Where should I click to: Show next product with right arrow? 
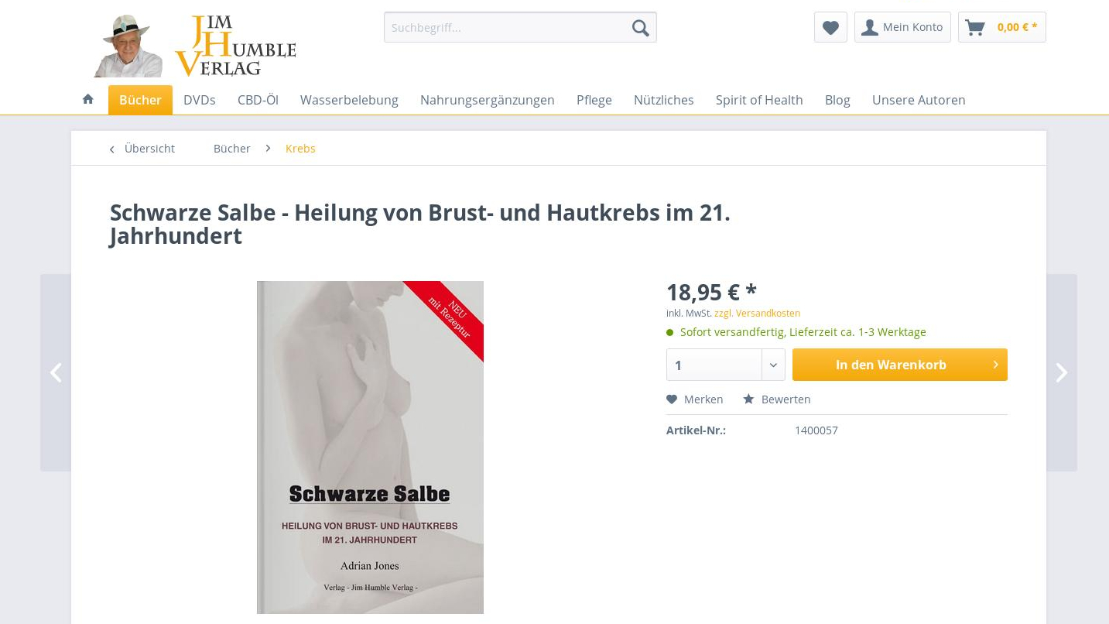1061,372
